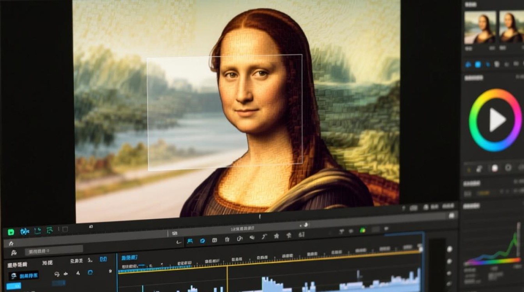524x292 pixels.
Task: Click the trash icon in timeline toolbar
Action: point(227,240)
